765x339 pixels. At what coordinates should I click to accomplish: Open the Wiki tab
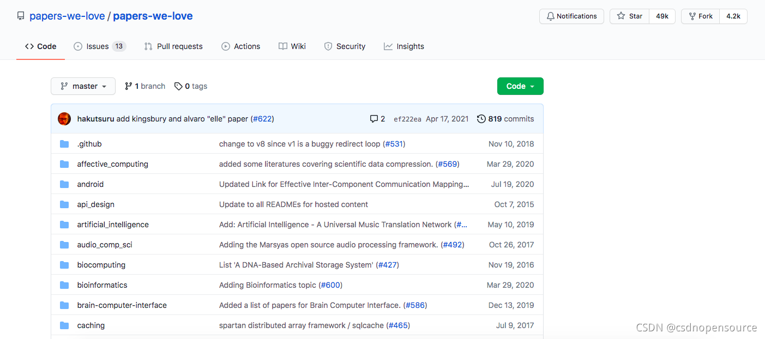click(x=292, y=46)
